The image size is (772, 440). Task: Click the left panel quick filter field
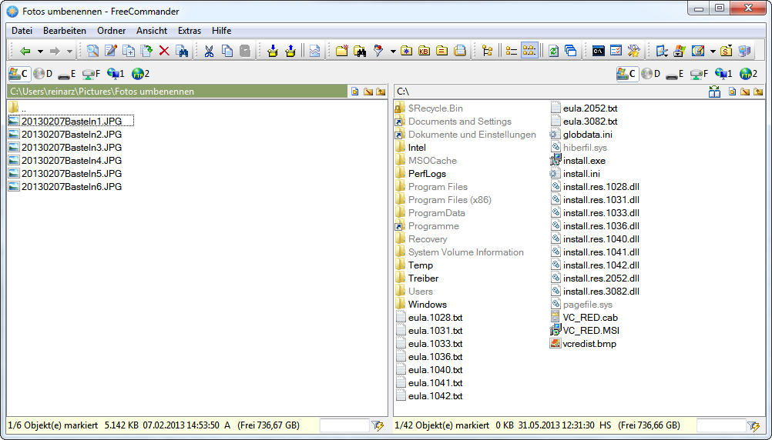pyautogui.click(x=344, y=425)
